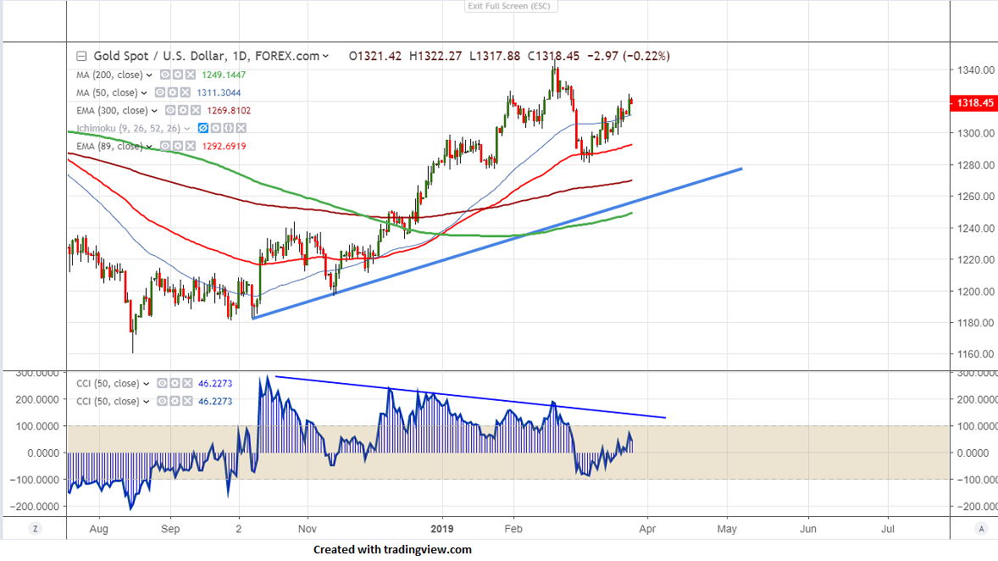Image resolution: width=998 pixels, height=561 pixels.
Task: Click the H1322.27 high value
Action: coord(435,56)
